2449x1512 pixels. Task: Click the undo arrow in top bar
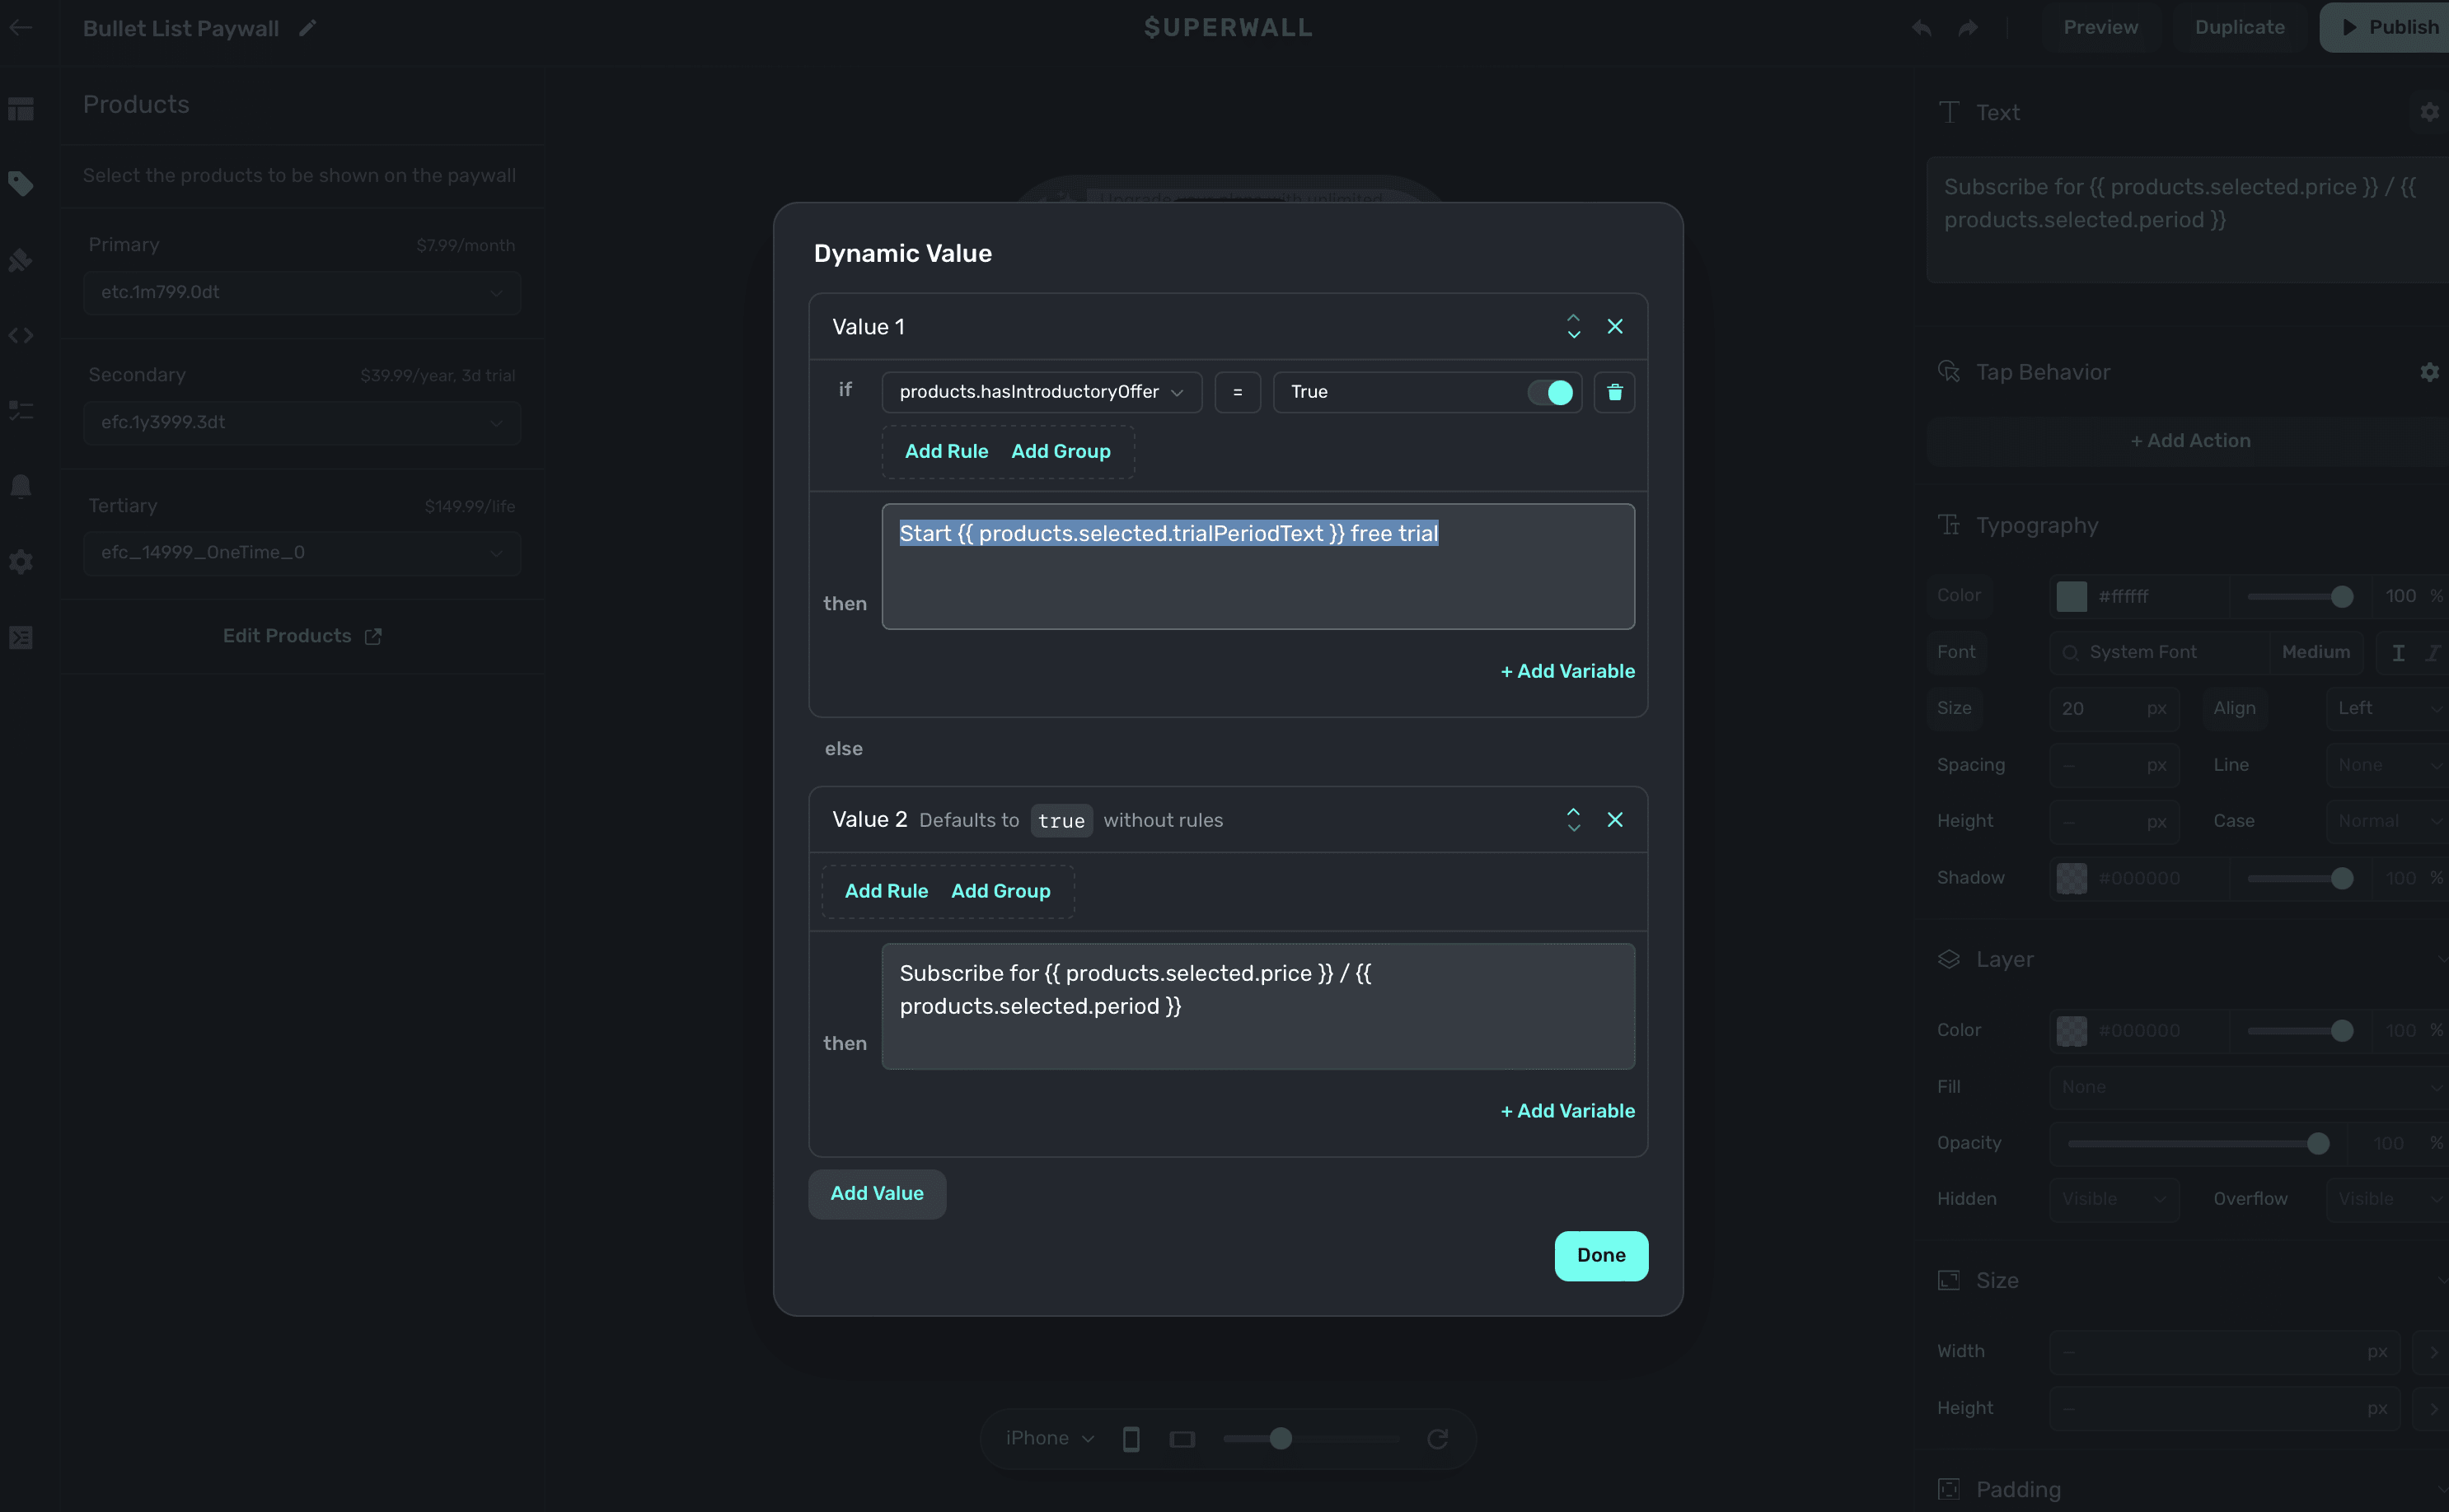[1921, 28]
